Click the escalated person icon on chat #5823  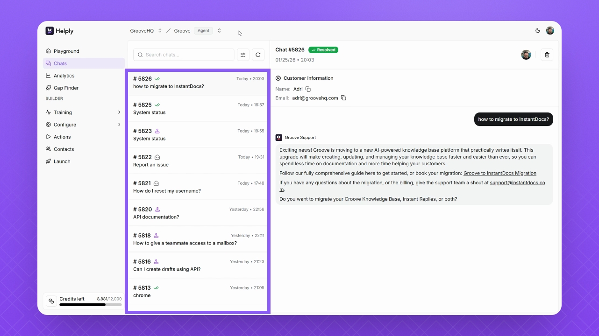[157, 131]
